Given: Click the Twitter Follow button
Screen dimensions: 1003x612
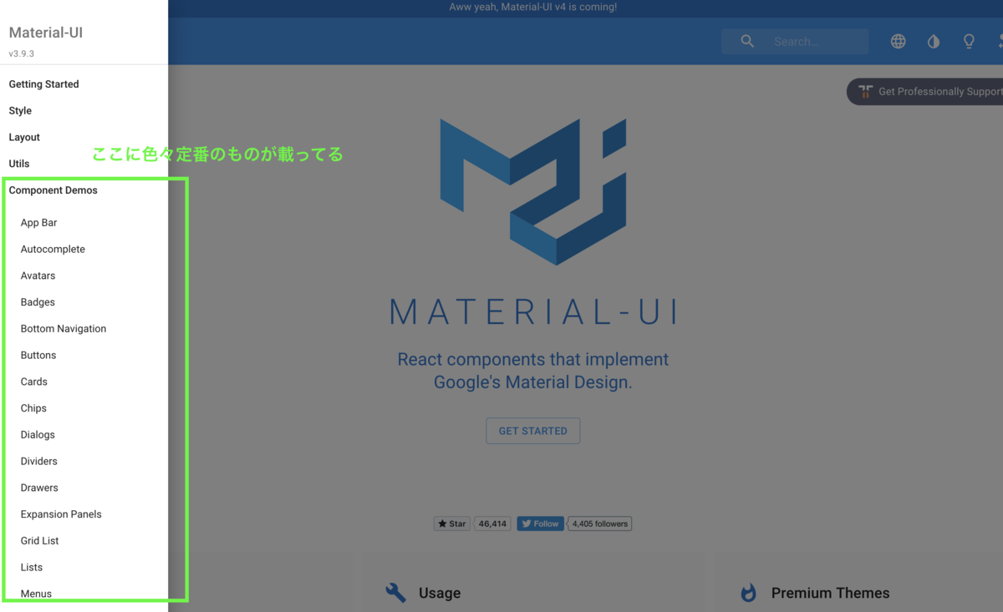Looking at the screenshot, I should coord(540,523).
